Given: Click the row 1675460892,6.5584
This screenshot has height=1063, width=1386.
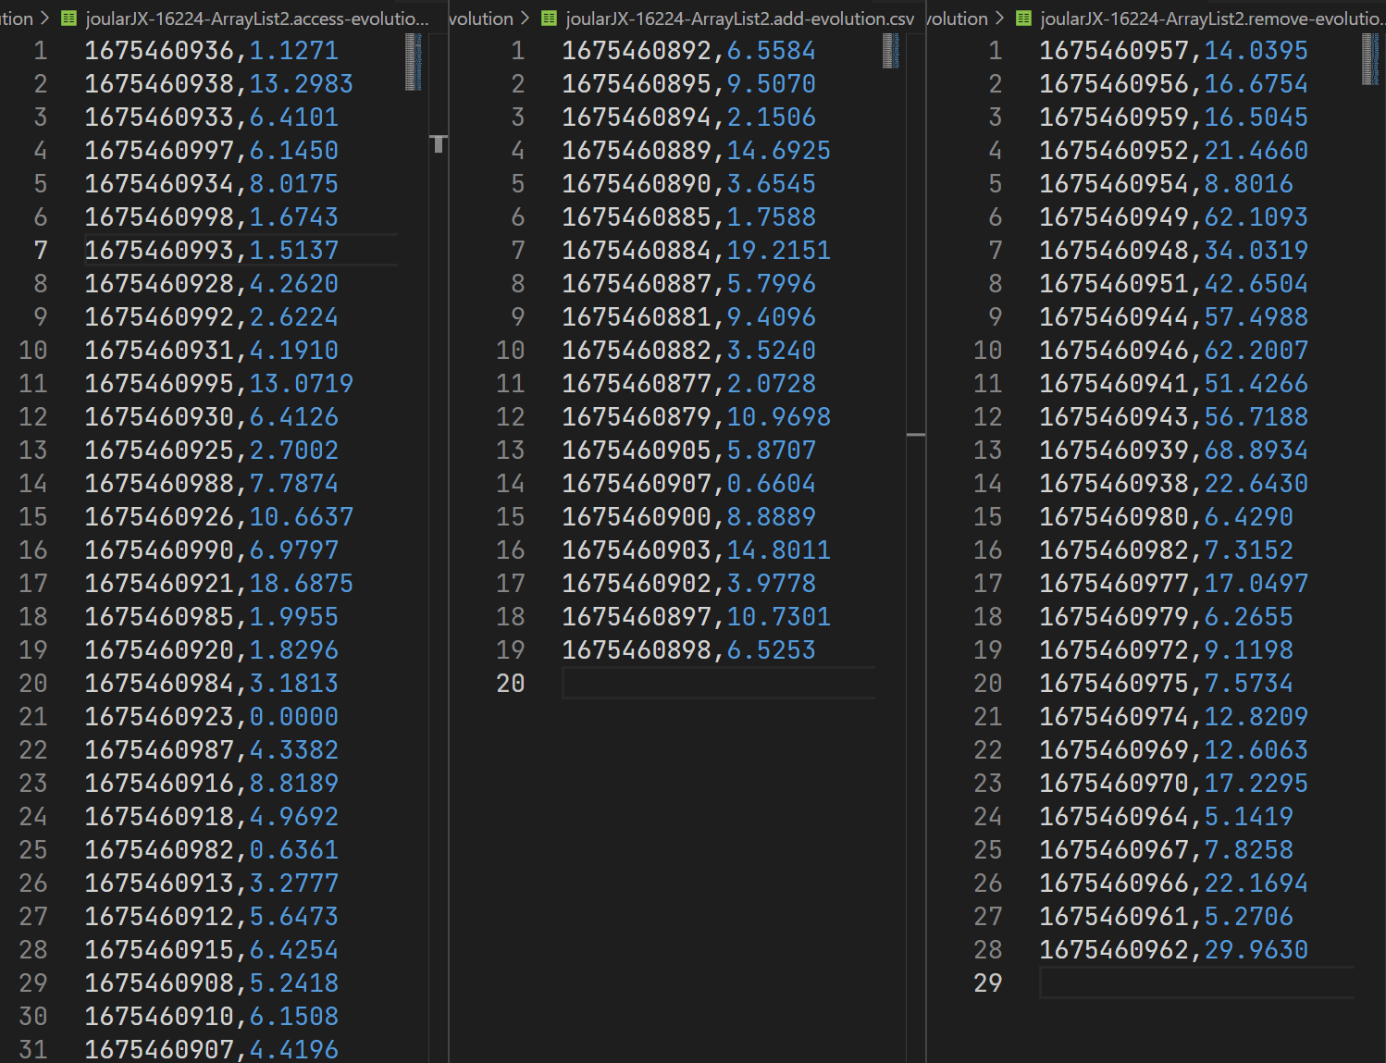Looking at the screenshot, I should [x=689, y=51].
